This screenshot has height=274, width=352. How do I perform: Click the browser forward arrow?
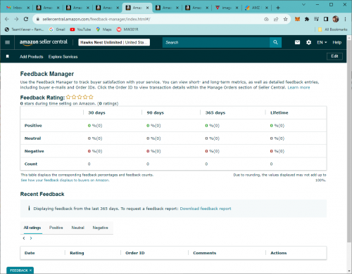click(x=16, y=19)
